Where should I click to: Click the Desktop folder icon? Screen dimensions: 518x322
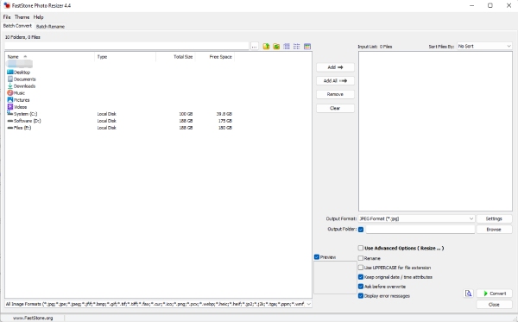pos(9,72)
